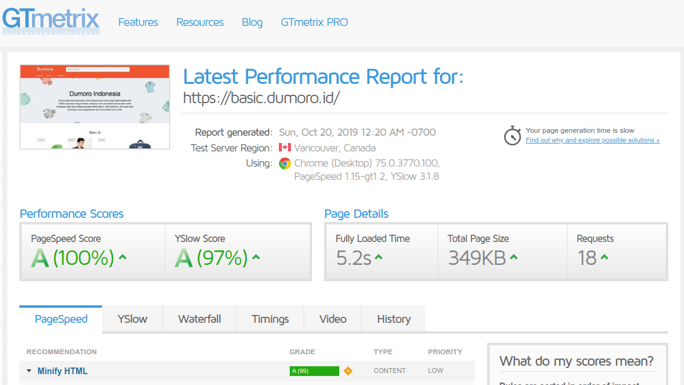The width and height of the screenshot is (684, 385).
Task: Click the Performance Scores heading
Action: pyautogui.click(x=72, y=214)
